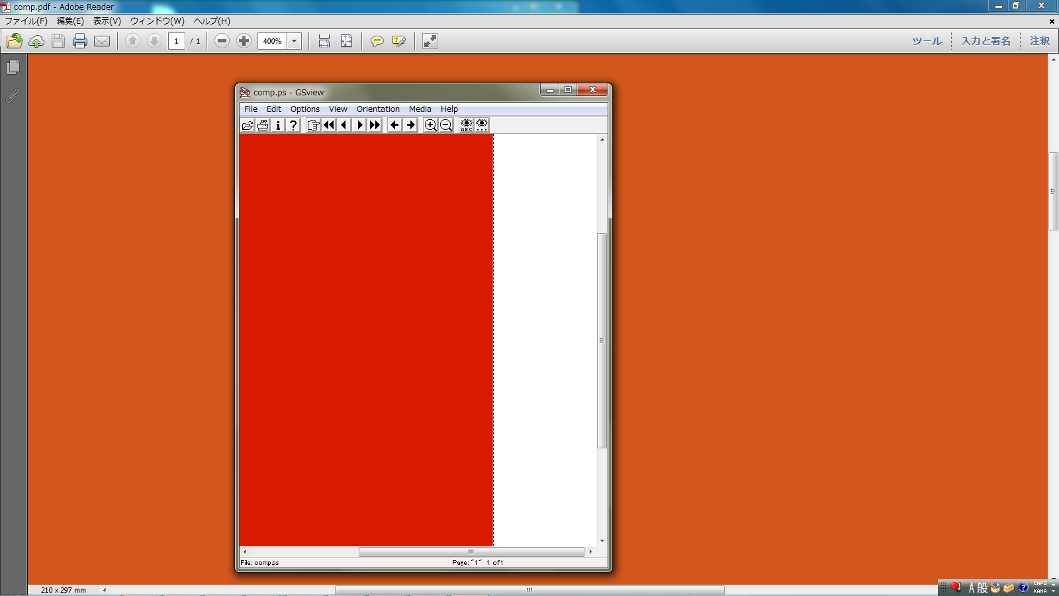The height and width of the screenshot is (596, 1059).
Task: Go to previous page up arrow
Action: (132, 41)
